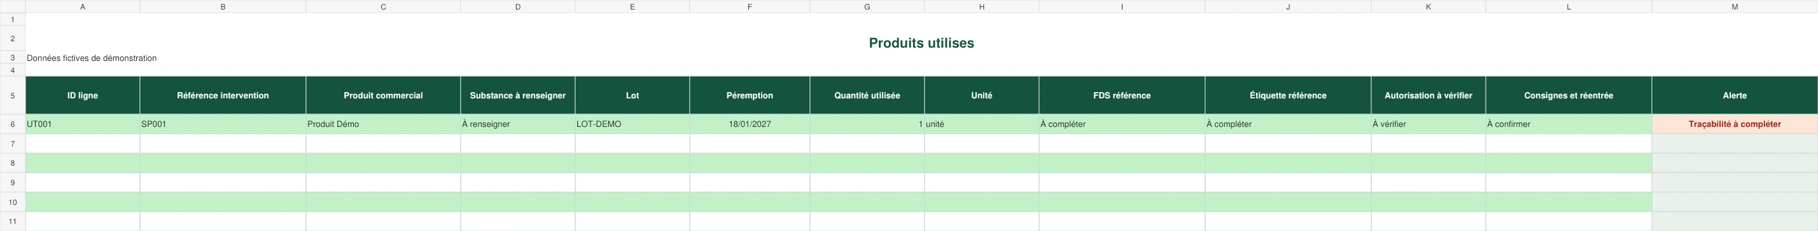The height and width of the screenshot is (231, 1818).
Task: Click the 'unité' cell in row 6
Action: click(x=982, y=124)
